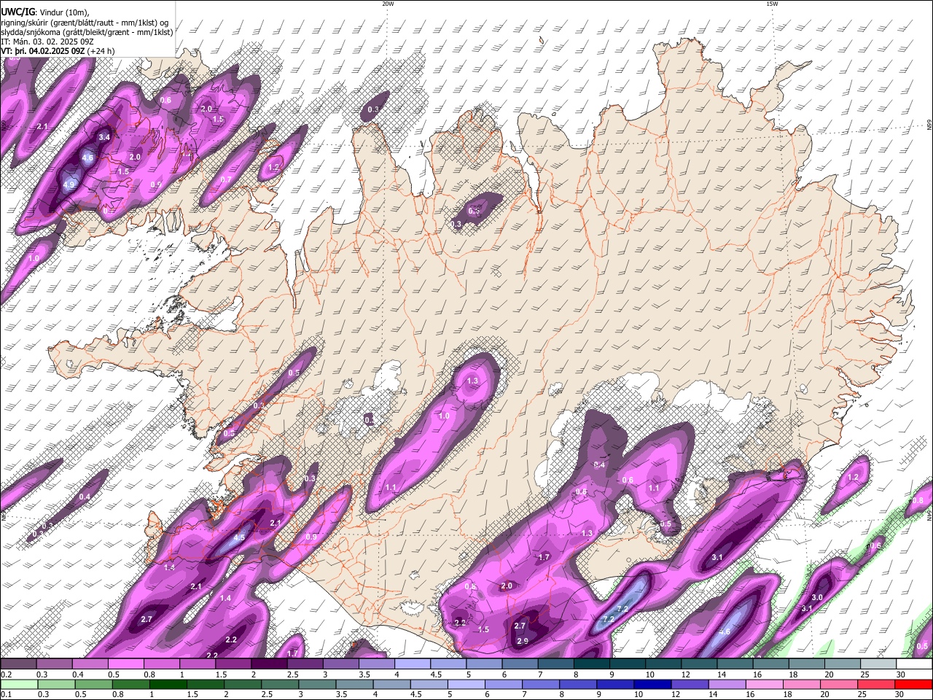Click the 15W longitude label
933x700 pixels.
(772, 4)
